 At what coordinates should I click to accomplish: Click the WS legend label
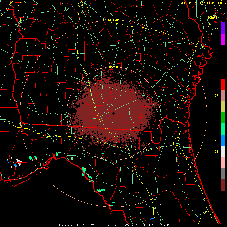click(217, 140)
